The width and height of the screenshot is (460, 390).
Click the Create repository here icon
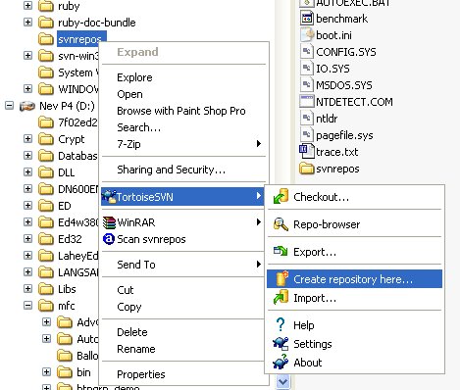(x=281, y=278)
